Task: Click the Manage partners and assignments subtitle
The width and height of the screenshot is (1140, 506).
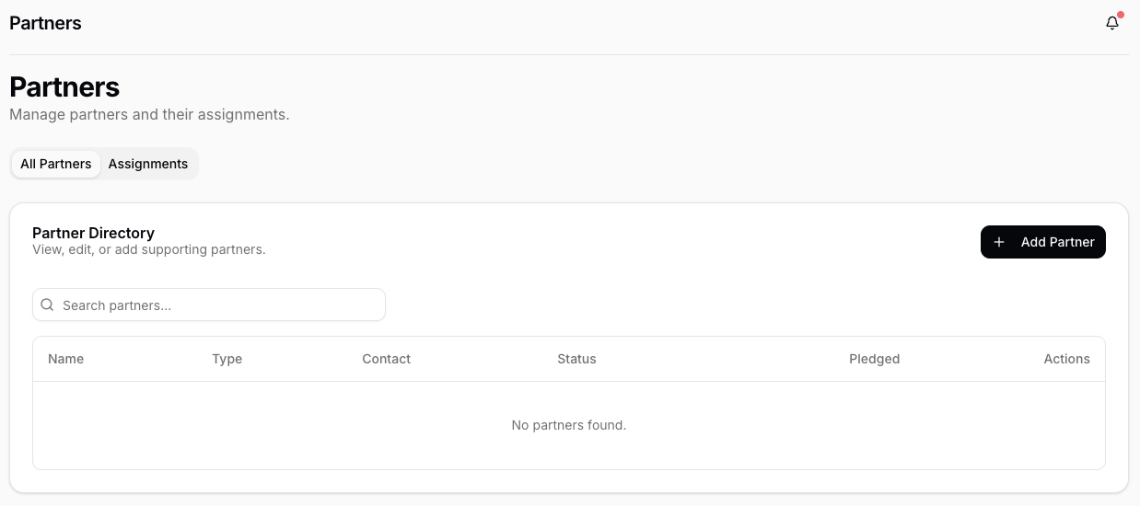Action: click(149, 115)
